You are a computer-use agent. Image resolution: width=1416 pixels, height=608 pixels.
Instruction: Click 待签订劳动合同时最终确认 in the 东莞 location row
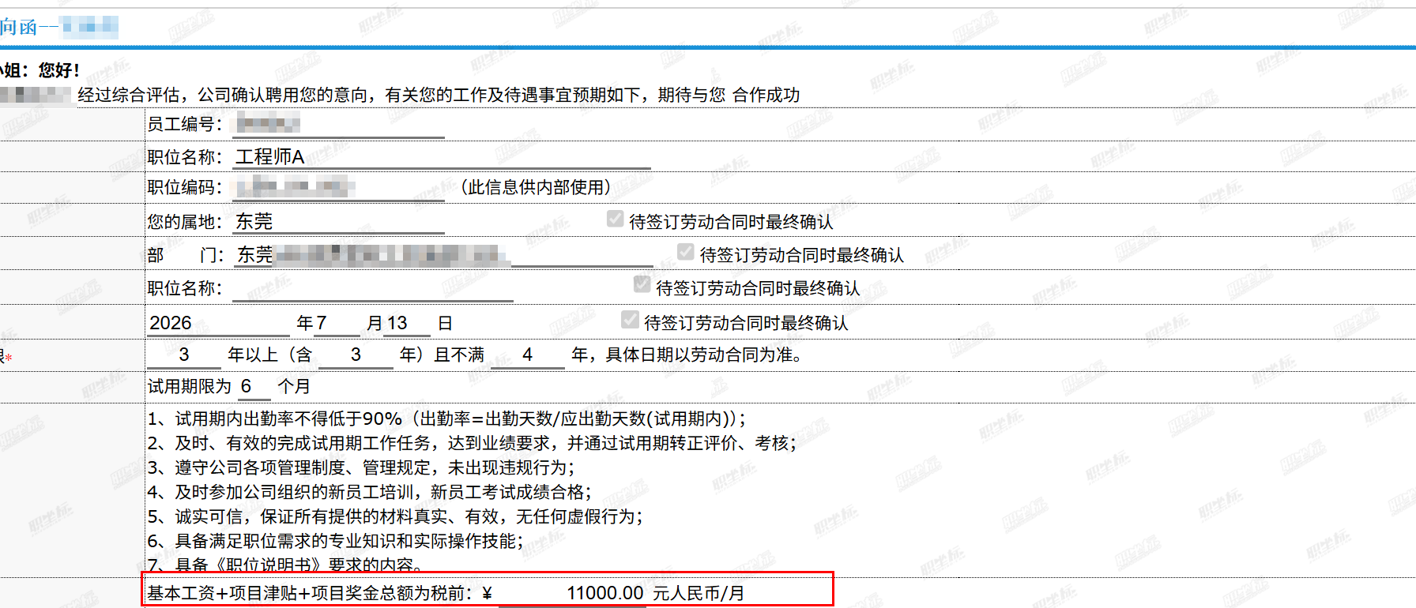[x=731, y=222]
